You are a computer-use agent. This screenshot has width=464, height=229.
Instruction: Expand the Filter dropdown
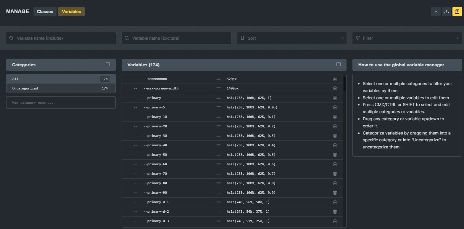407,38
